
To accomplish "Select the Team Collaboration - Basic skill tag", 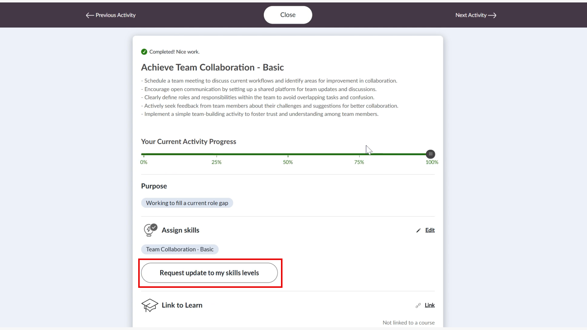I will point(180,249).
